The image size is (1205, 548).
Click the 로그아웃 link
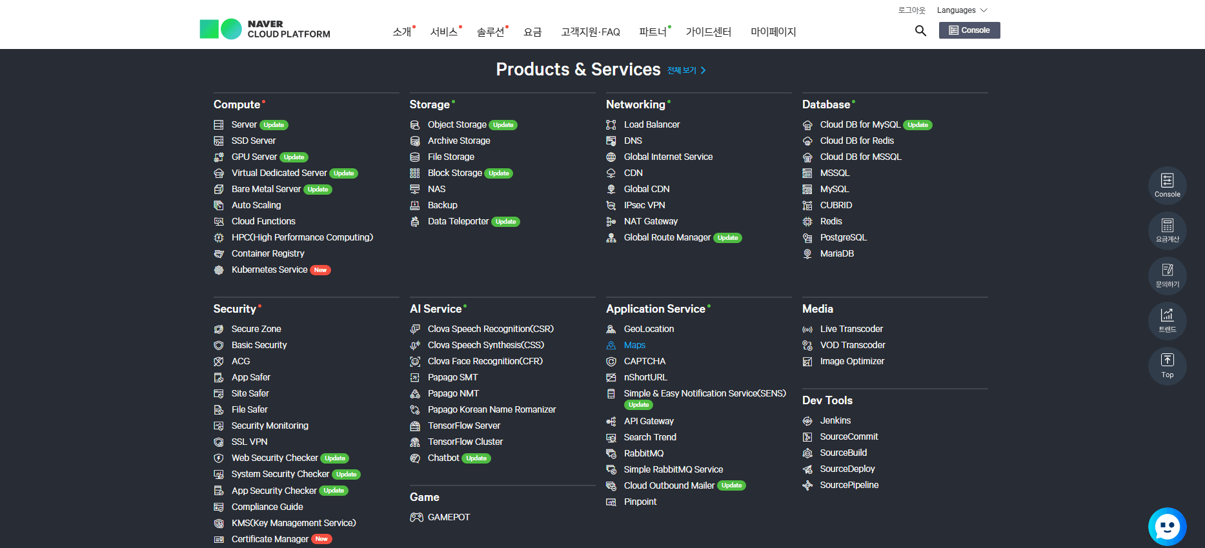tap(911, 10)
